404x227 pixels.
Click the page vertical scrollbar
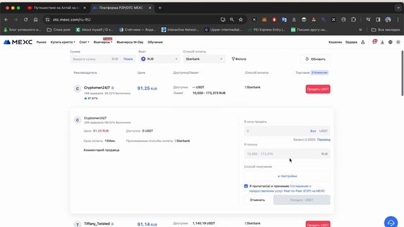click(402, 73)
